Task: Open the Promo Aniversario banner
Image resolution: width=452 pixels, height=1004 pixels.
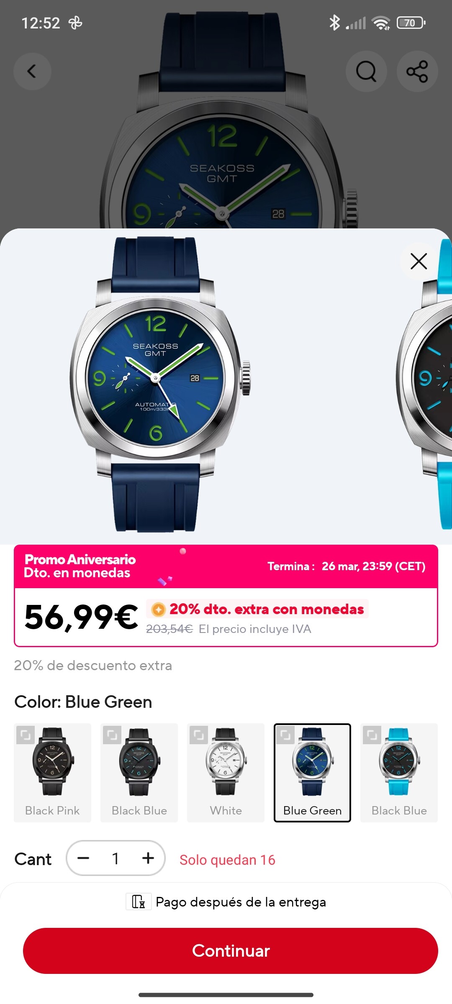Action: (x=226, y=566)
